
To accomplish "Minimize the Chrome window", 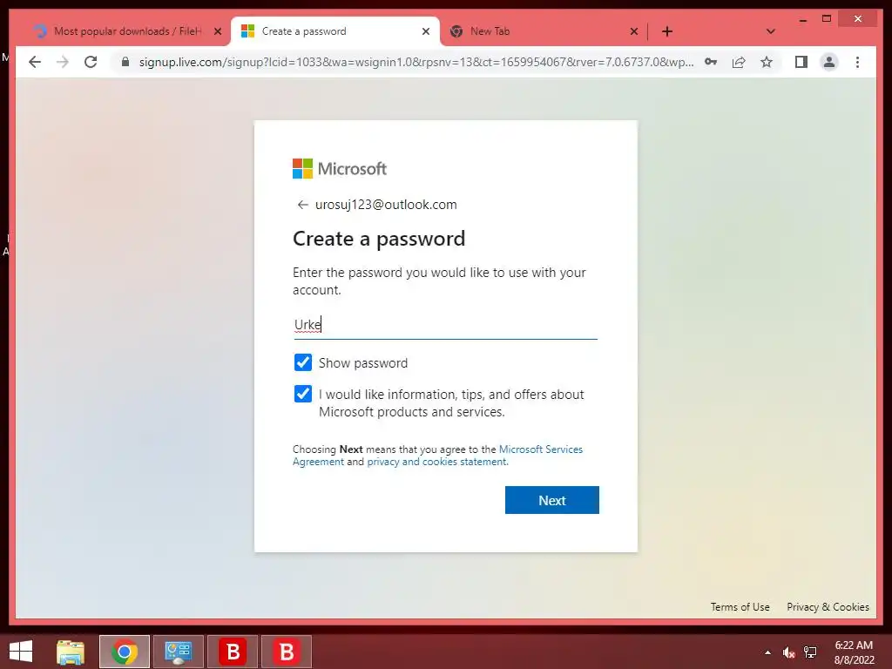I will click(802, 19).
